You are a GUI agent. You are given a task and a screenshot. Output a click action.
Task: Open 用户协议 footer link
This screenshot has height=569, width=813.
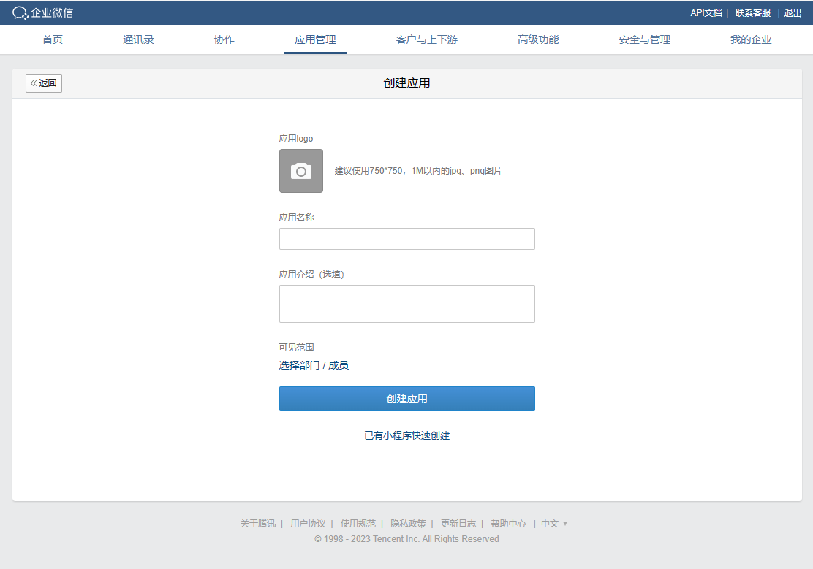click(x=308, y=524)
